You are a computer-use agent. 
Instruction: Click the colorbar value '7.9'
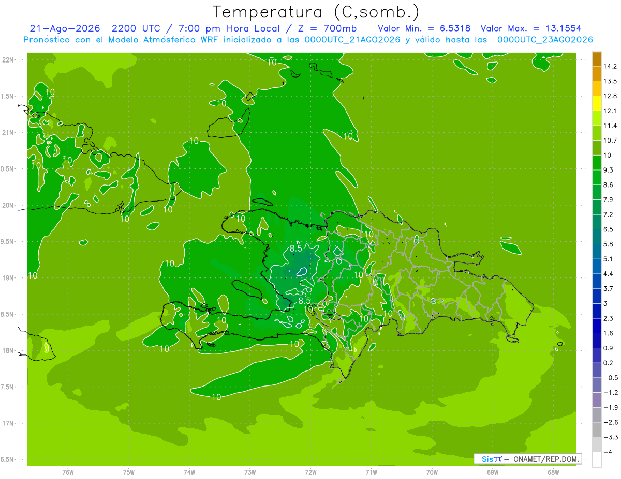coord(609,200)
